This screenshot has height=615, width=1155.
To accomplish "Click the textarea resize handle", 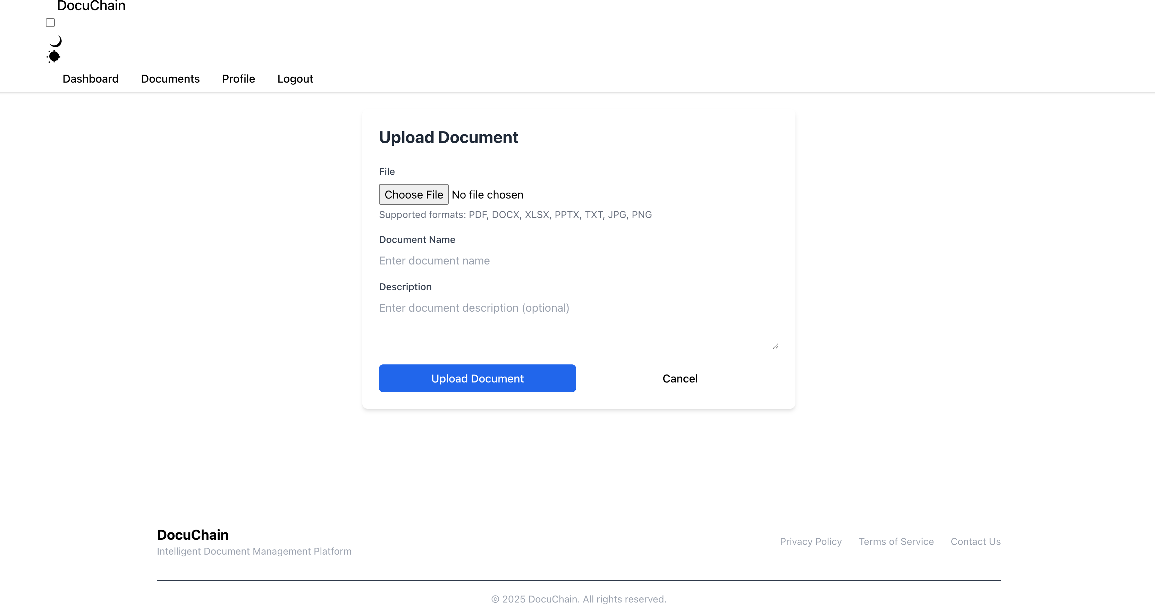I will pos(775,346).
